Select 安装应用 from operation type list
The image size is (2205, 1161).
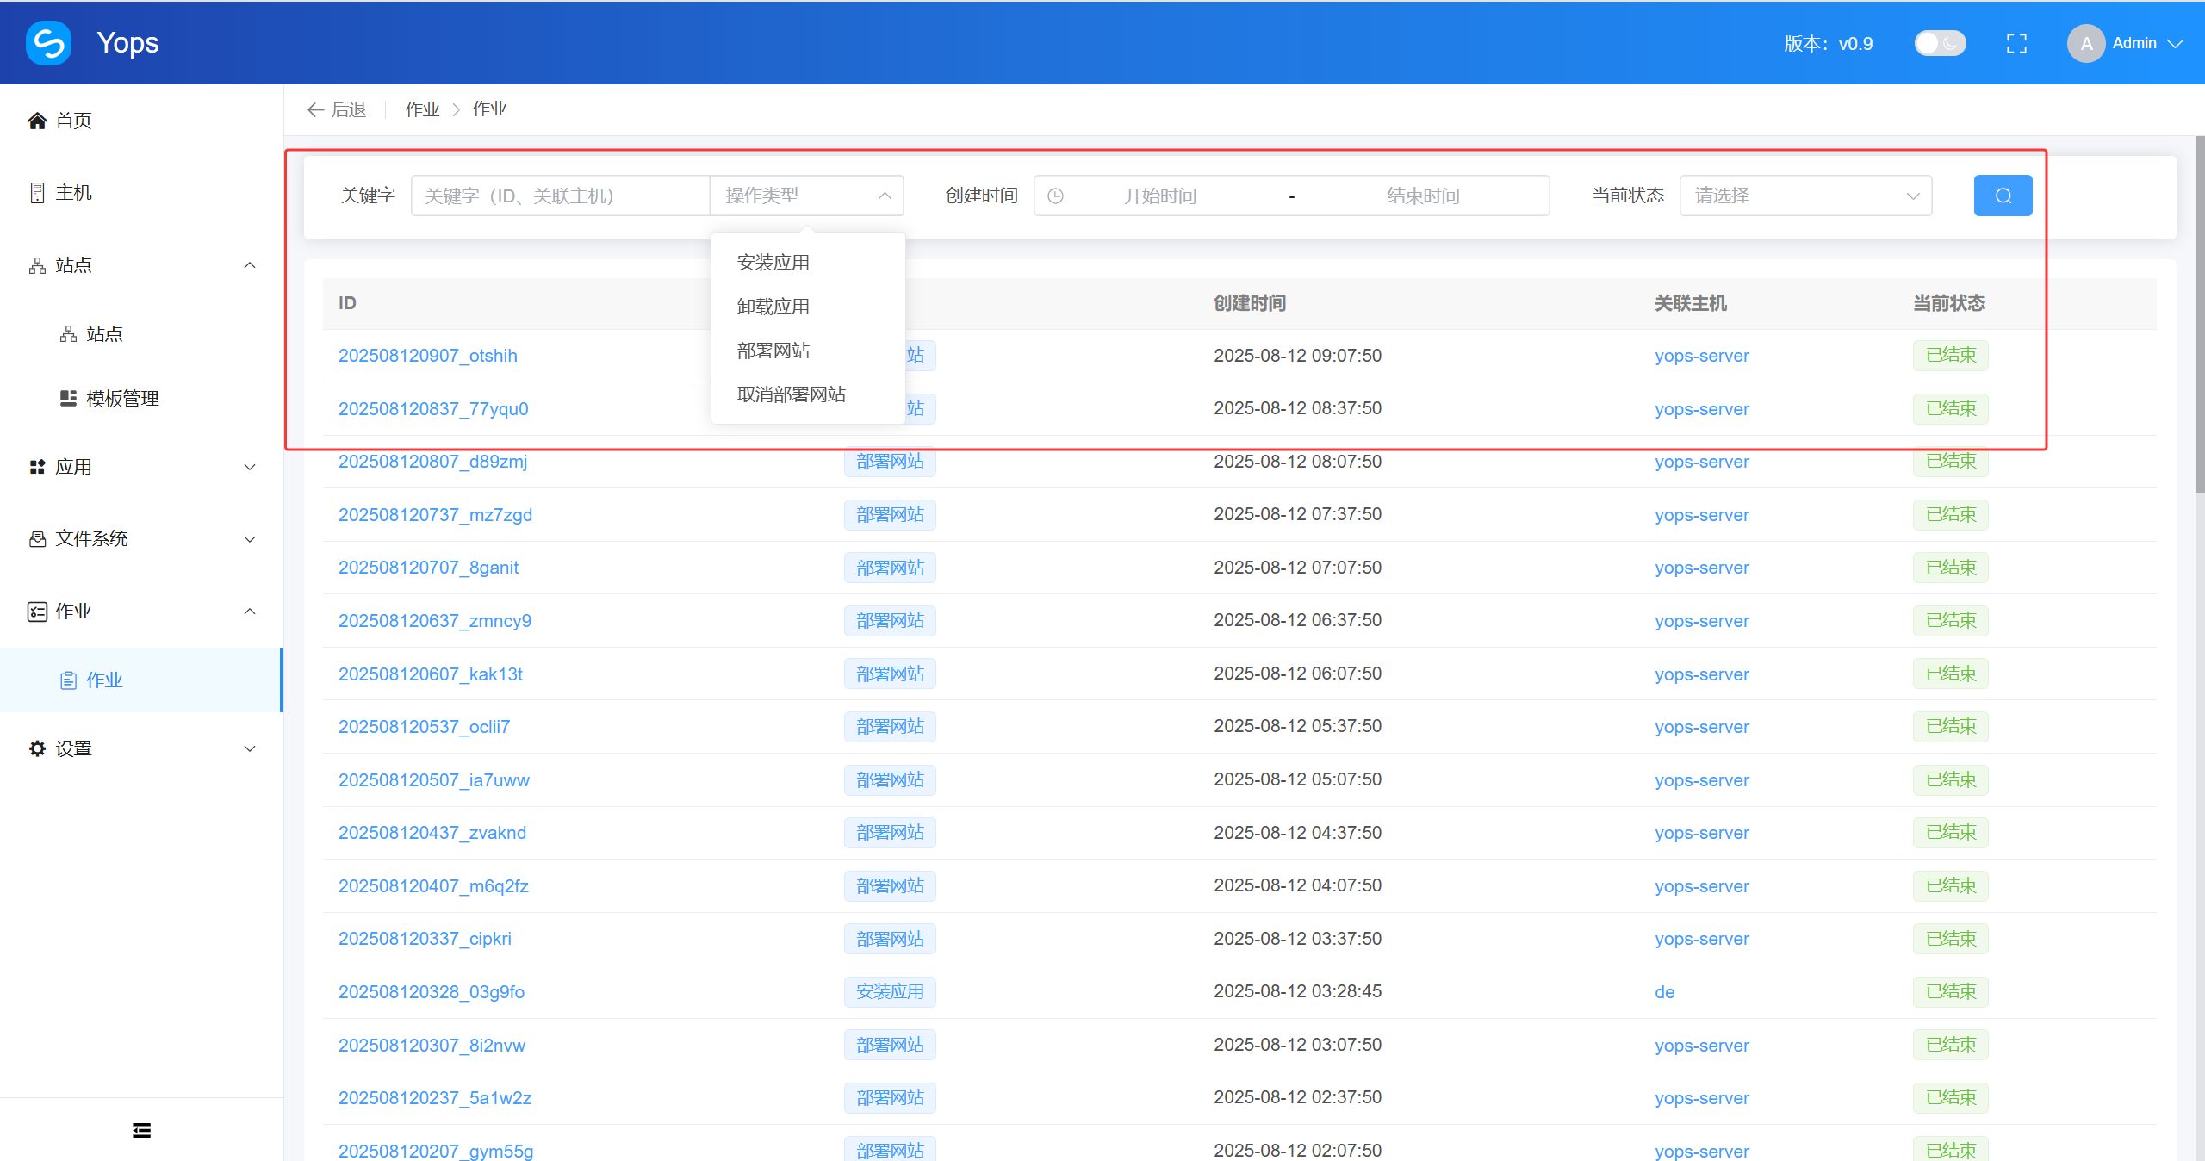[773, 263]
